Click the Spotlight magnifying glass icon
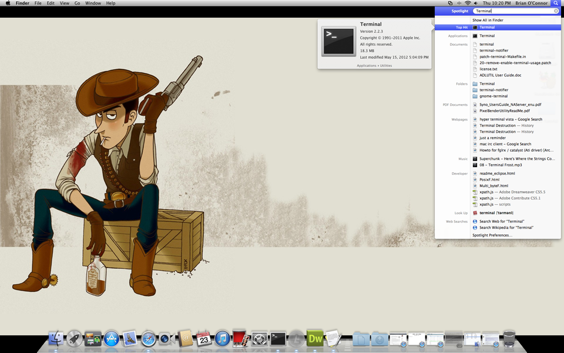This screenshot has width=564, height=353. click(556, 3)
